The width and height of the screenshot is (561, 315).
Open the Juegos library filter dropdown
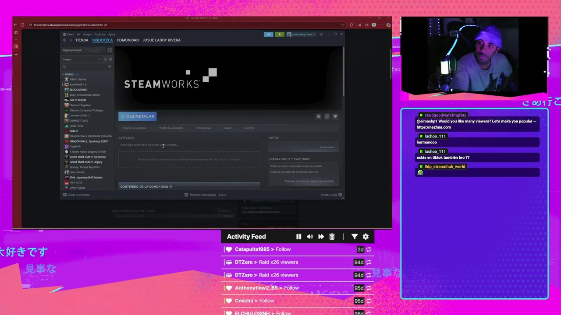[x=82, y=59]
